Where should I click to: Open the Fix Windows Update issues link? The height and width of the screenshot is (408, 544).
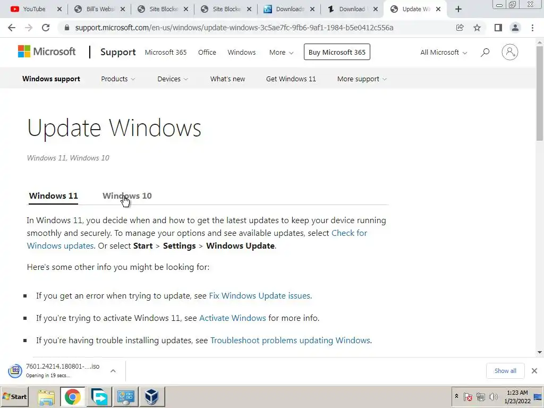259,295
